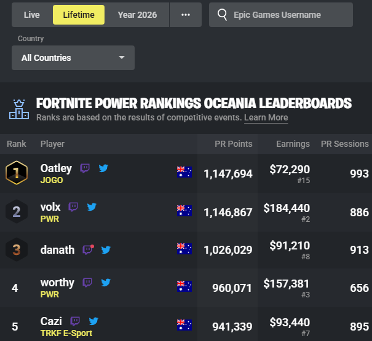This screenshot has width=372, height=341.
Task: Click the Fortnite Power Rankings Oceania heading
Action: (194, 103)
